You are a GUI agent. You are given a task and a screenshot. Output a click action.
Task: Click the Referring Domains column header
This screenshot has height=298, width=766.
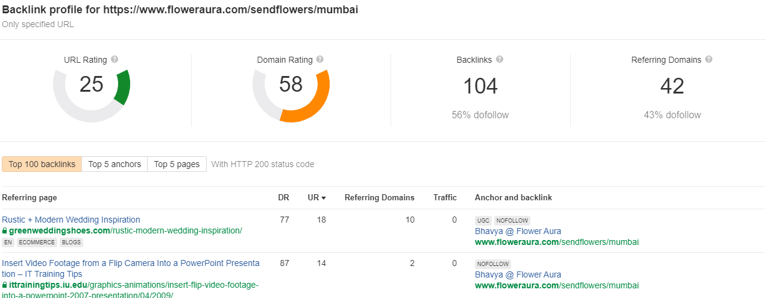pos(380,197)
